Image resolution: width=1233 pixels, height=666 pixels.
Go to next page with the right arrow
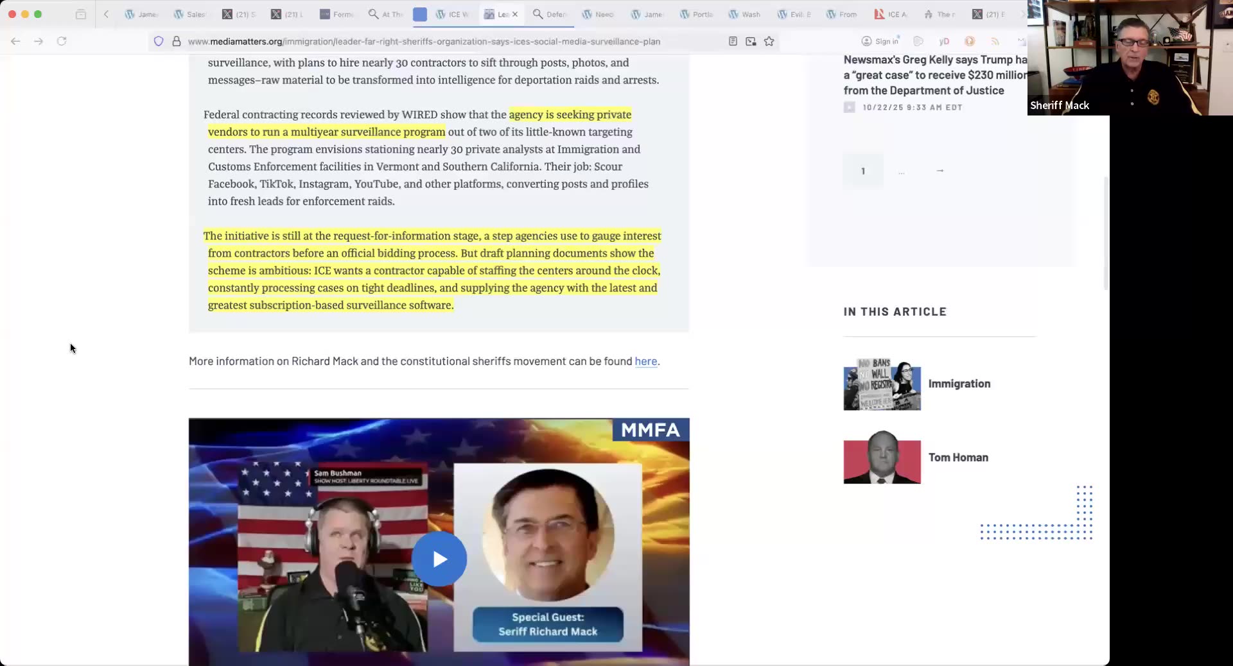pos(940,171)
